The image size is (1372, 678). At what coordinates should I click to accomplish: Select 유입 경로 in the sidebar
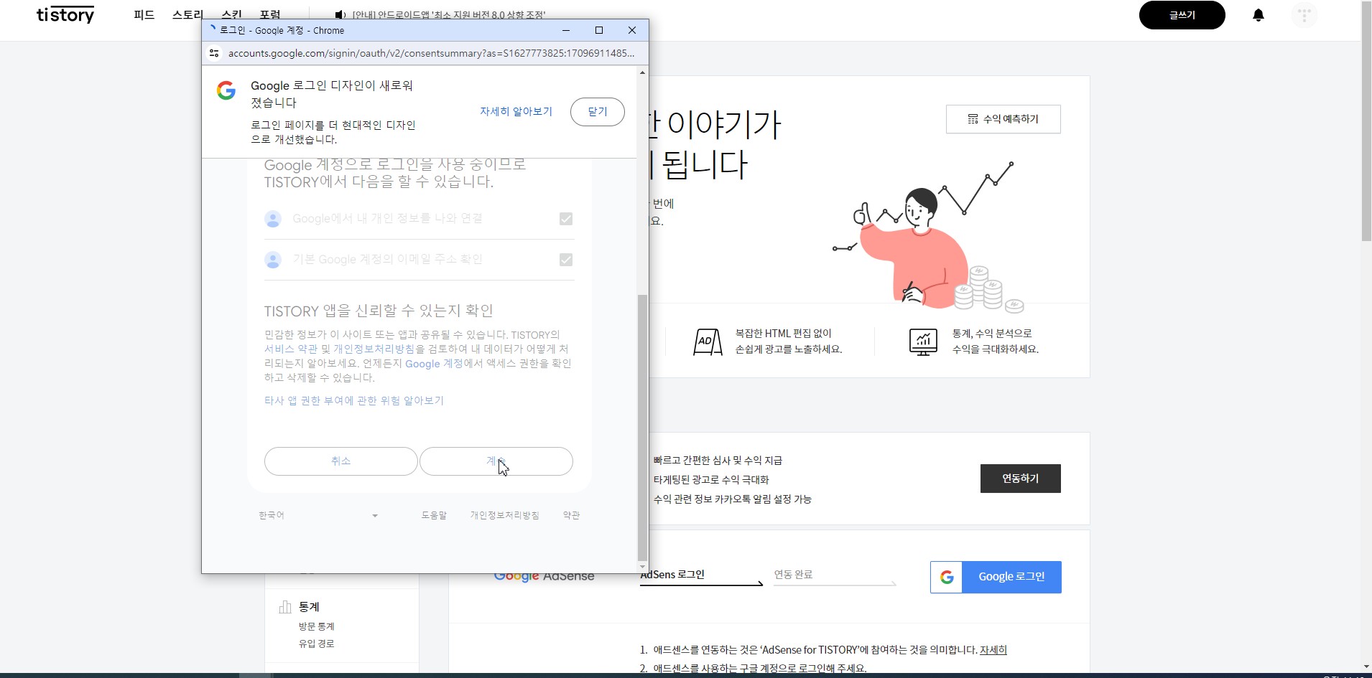coord(317,644)
